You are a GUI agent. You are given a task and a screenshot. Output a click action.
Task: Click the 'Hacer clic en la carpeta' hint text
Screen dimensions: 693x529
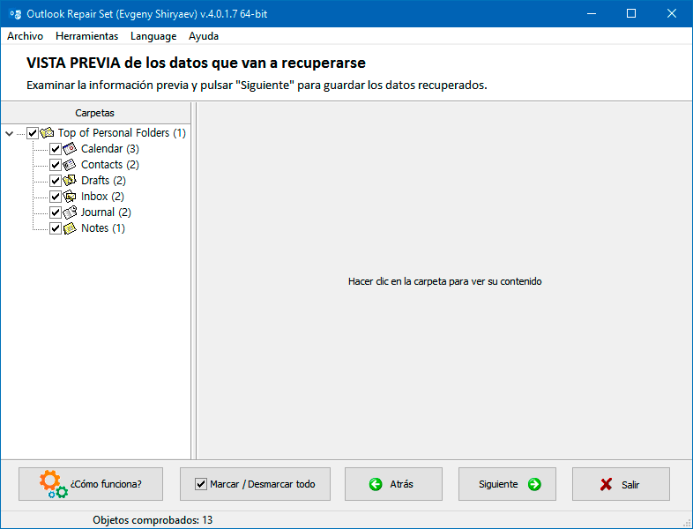444,281
